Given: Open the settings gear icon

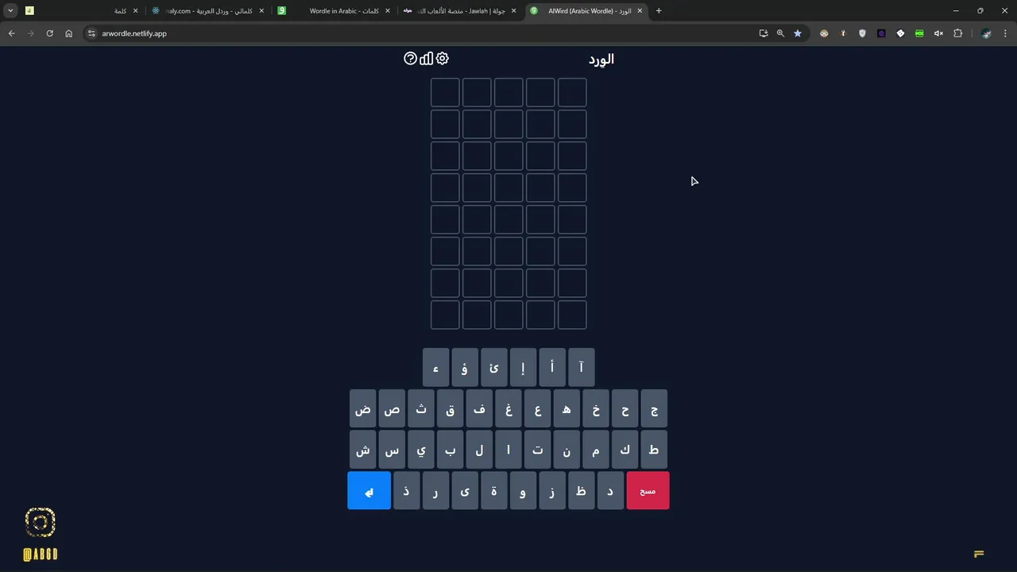Looking at the screenshot, I should click(443, 59).
